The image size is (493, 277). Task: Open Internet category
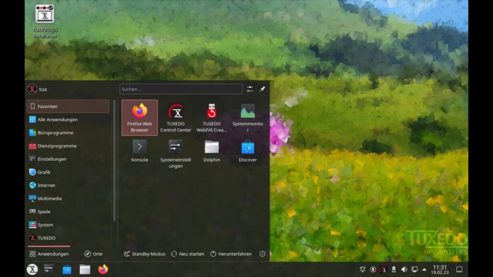pyautogui.click(x=68, y=186)
